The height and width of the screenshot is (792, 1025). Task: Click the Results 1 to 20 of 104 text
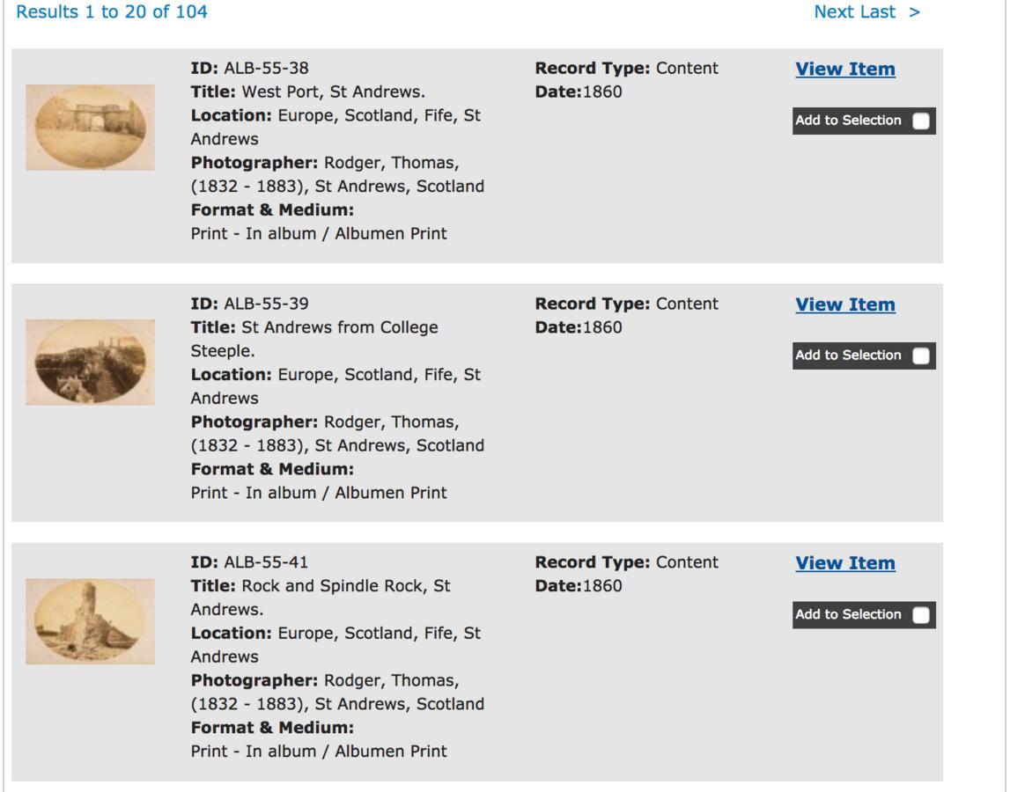click(x=112, y=11)
